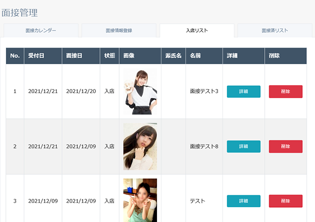Select the name 面接テスト8
The image size is (315, 222).
click(204, 147)
